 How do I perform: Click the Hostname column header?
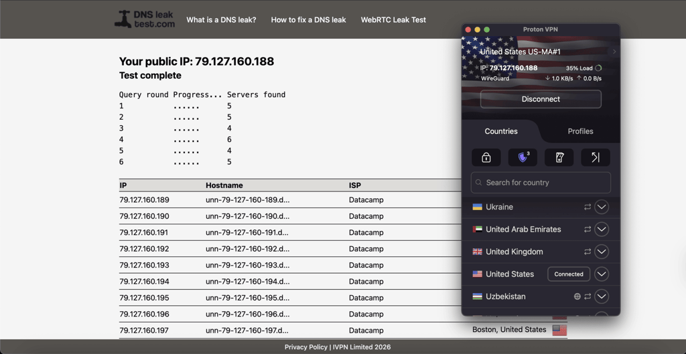point(224,185)
